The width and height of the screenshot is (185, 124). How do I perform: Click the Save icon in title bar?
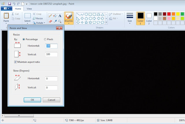[10, 4]
